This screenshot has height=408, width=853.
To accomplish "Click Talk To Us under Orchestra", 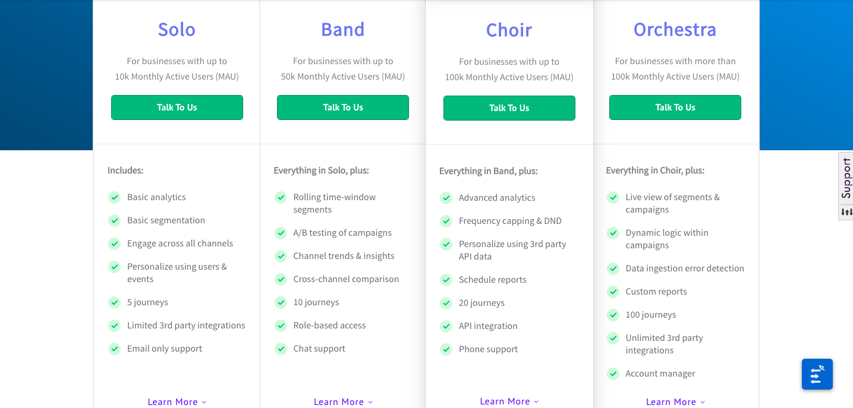I will 675,107.
